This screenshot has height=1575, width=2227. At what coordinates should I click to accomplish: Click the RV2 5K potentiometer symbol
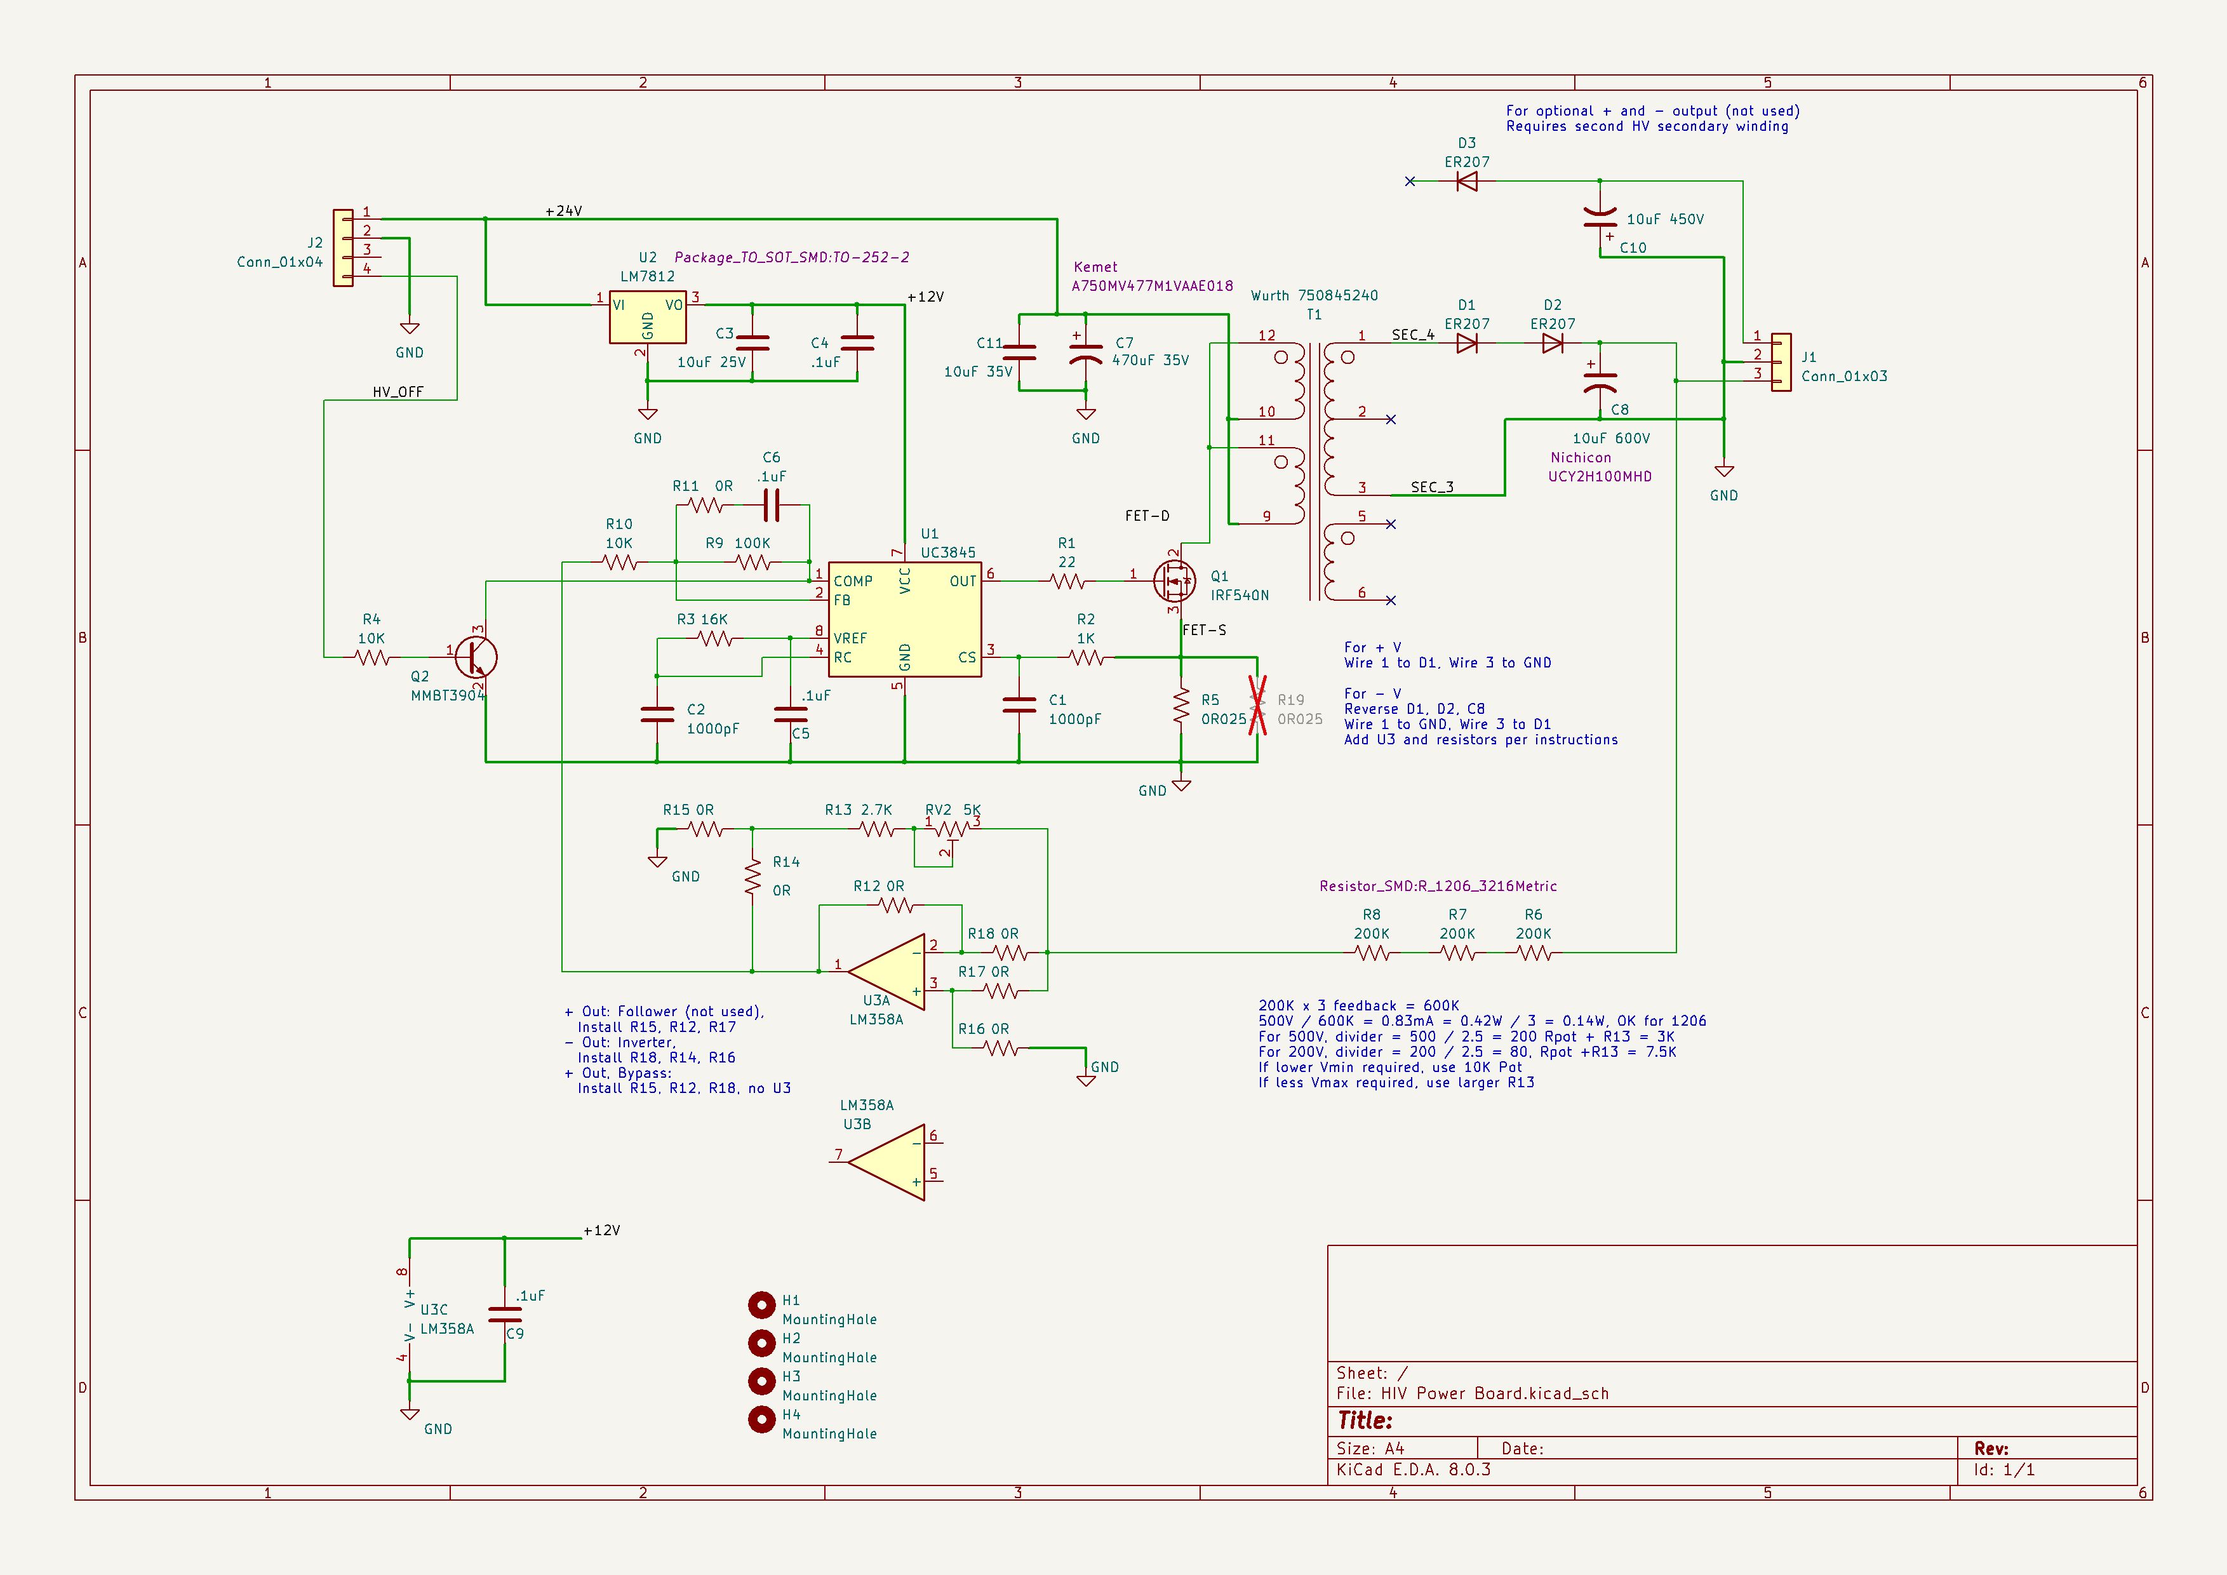(x=953, y=830)
